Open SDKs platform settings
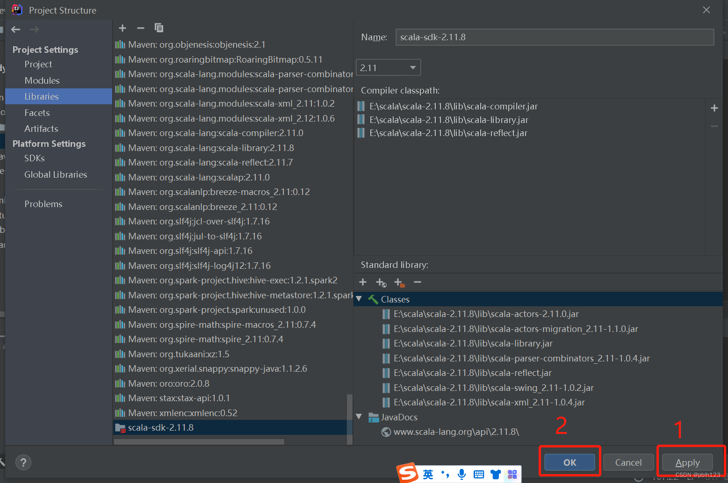 pyautogui.click(x=35, y=158)
